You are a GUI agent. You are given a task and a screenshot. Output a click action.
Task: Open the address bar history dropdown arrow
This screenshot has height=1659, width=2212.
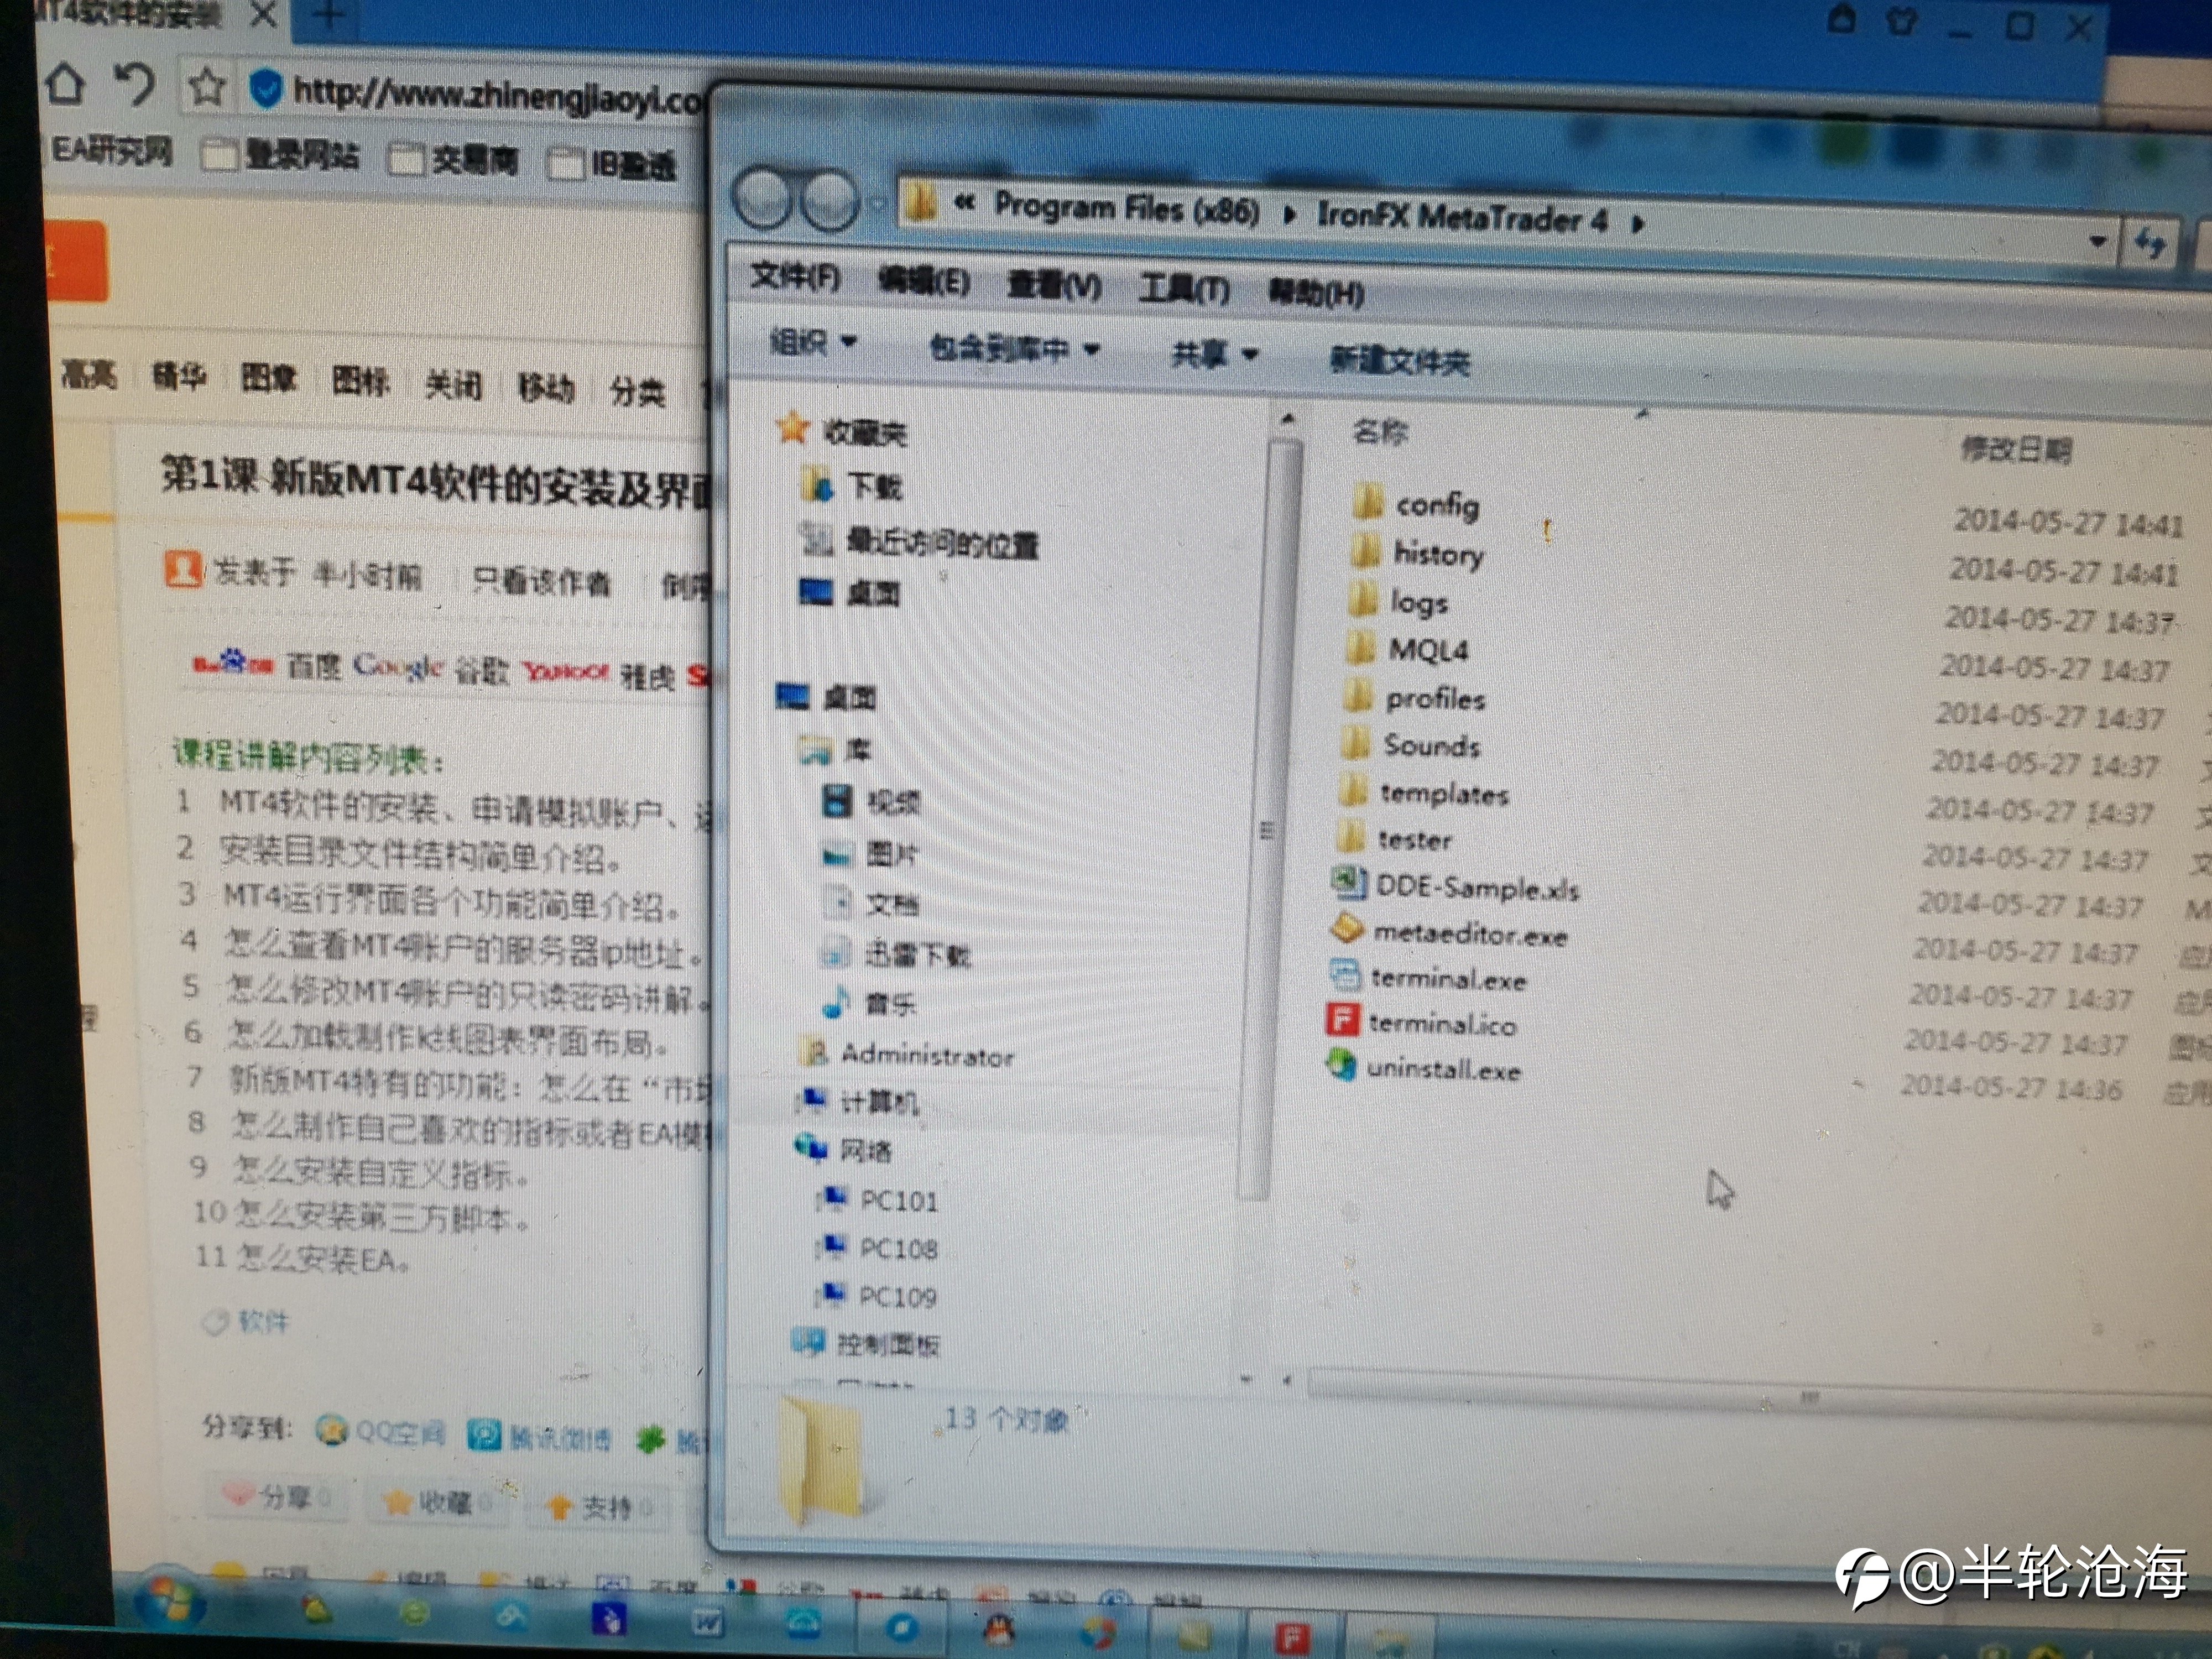[x=2098, y=241]
